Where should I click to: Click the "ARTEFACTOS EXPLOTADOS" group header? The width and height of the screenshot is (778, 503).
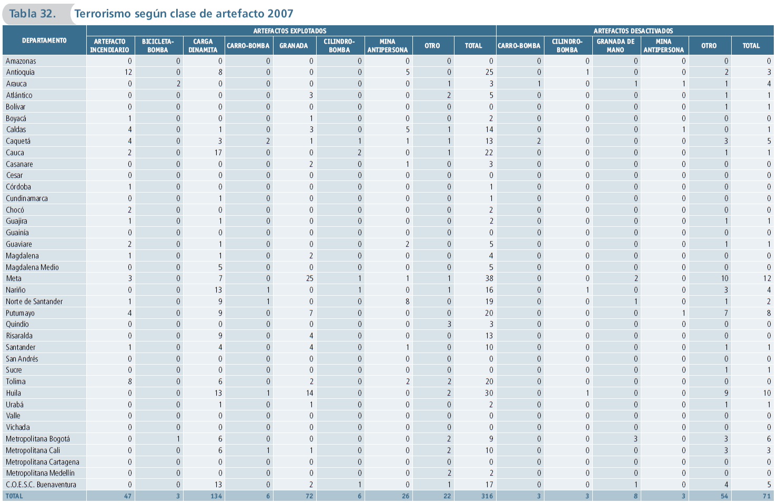tap(290, 31)
